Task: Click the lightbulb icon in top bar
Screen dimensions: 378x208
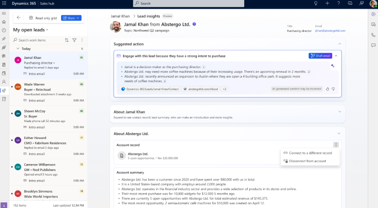Action: coord(315,3)
